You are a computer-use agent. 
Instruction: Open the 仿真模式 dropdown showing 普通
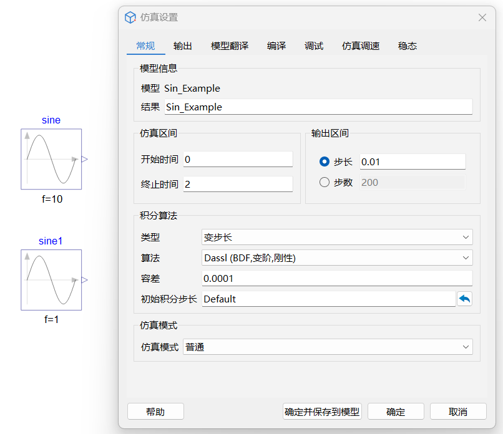(x=328, y=347)
